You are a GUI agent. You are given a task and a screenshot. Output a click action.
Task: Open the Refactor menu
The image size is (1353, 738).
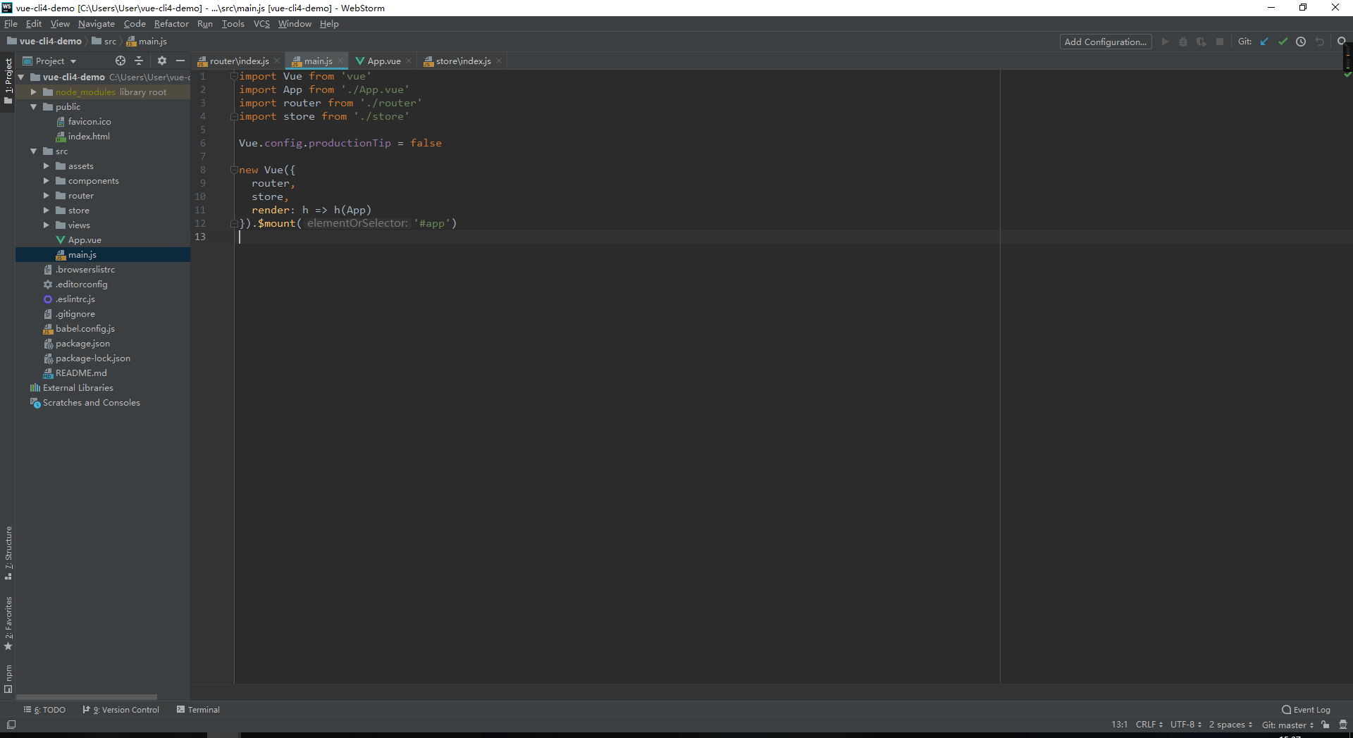coord(171,24)
